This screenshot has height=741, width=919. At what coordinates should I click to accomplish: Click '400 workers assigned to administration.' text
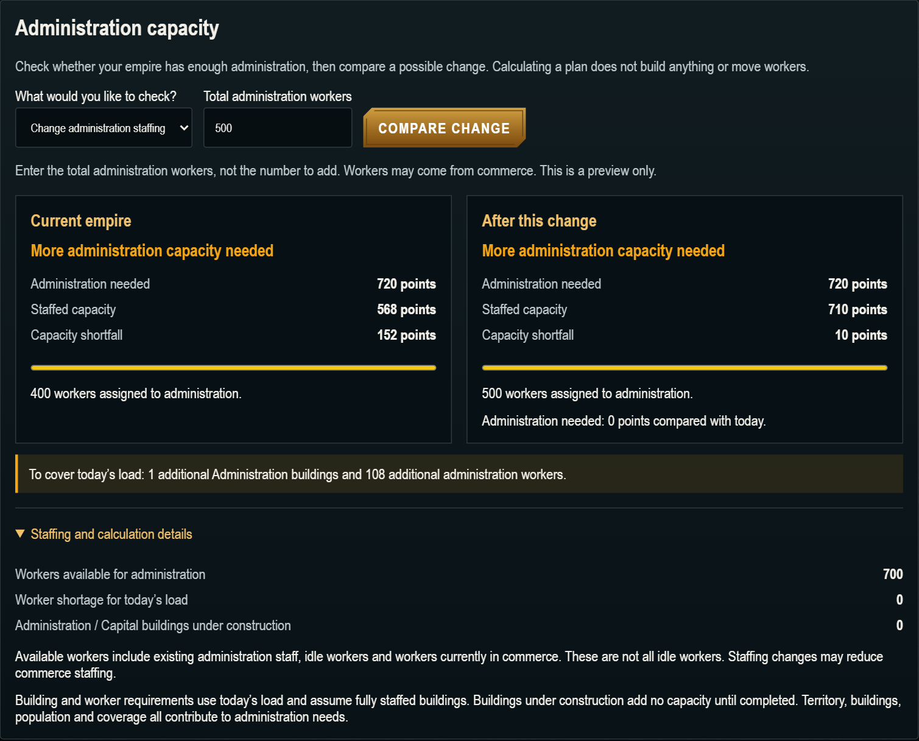tap(136, 393)
